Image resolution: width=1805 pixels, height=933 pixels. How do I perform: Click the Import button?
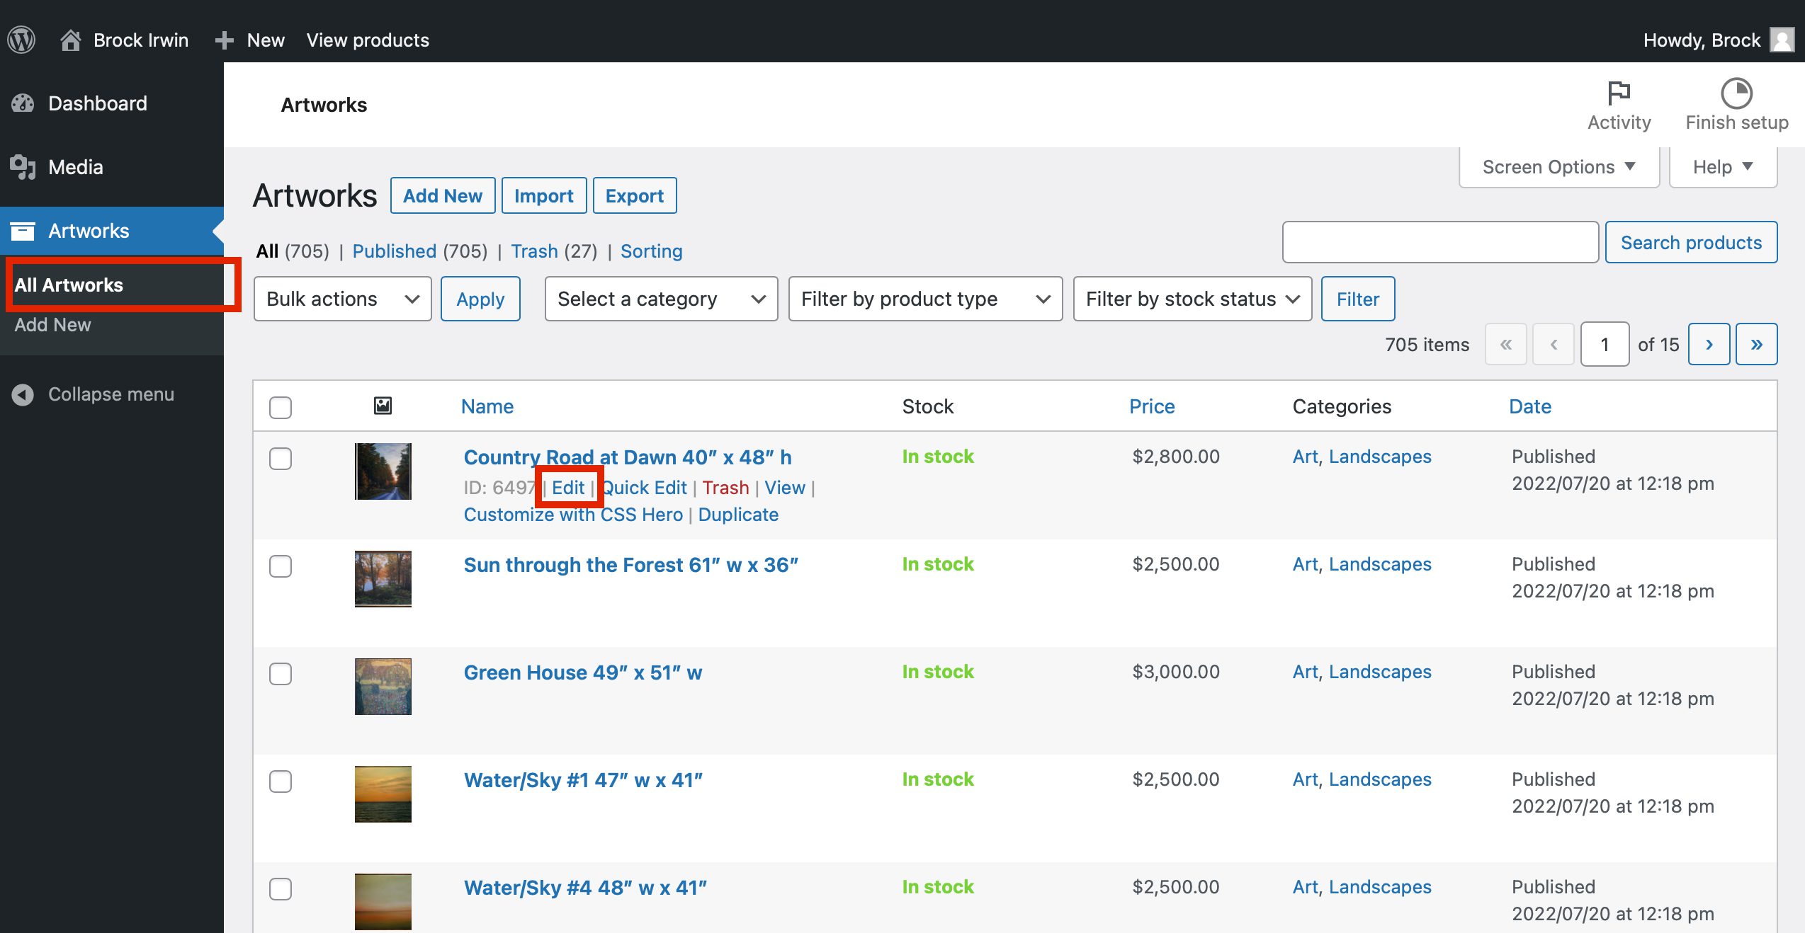tap(544, 195)
